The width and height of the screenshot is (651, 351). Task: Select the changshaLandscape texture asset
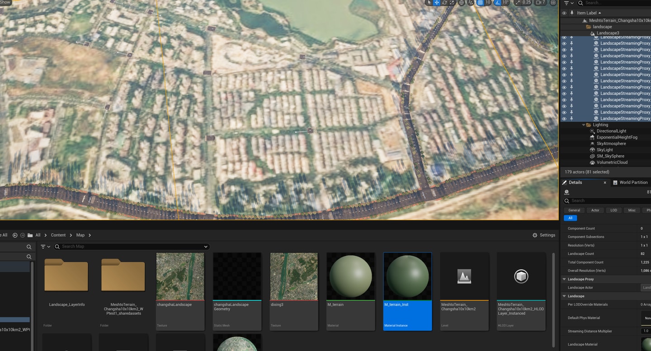point(180,291)
